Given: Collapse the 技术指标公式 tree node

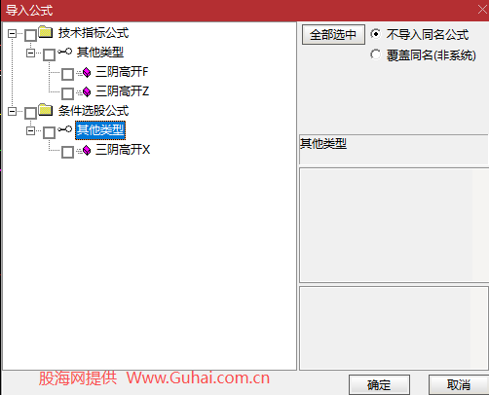Looking at the screenshot, I should [x=12, y=33].
